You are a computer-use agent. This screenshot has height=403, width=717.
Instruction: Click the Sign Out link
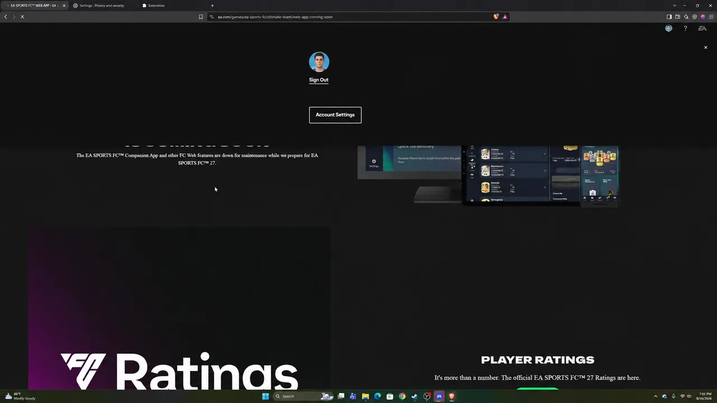(319, 80)
